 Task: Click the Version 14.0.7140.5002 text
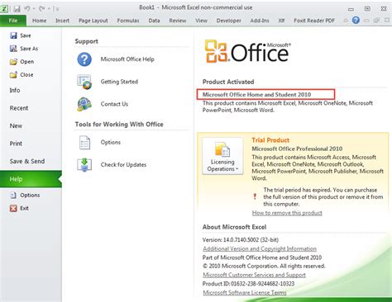(241, 240)
